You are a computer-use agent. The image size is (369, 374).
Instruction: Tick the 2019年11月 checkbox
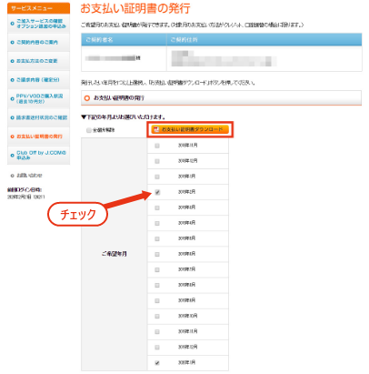click(157, 331)
